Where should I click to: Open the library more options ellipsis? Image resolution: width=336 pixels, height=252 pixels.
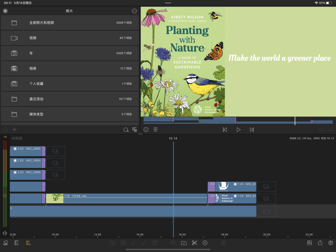point(134,11)
